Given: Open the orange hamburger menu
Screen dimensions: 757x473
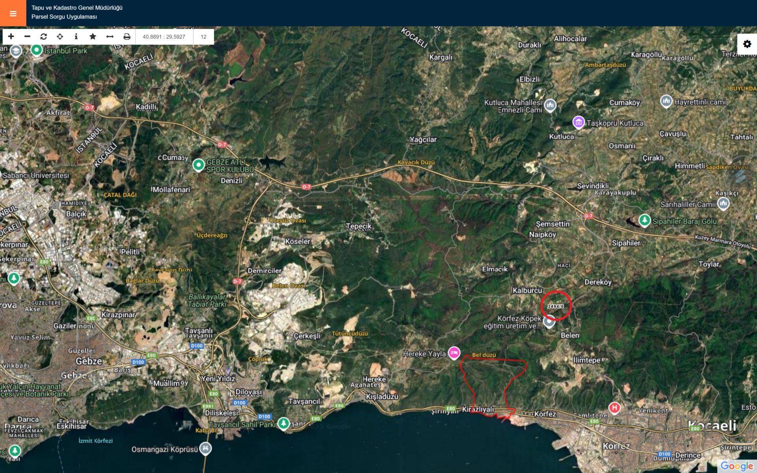Looking at the screenshot, I should pyautogui.click(x=13, y=13).
